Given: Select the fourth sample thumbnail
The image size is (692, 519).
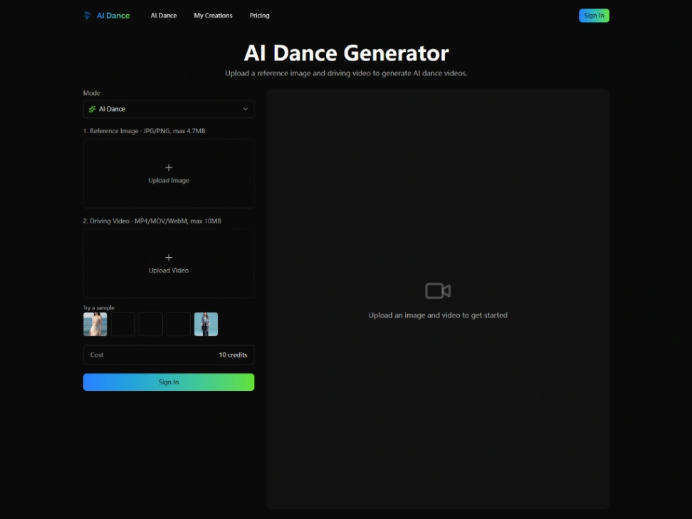Looking at the screenshot, I should pos(179,324).
